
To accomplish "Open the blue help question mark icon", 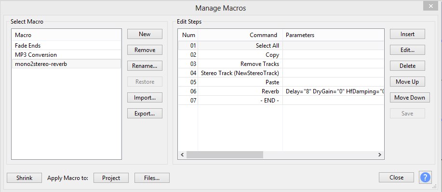I will pyautogui.click(x=425, y=178).
